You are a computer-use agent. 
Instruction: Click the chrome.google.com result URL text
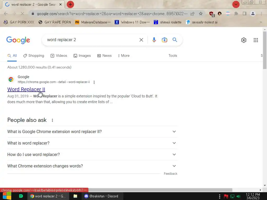54,82
